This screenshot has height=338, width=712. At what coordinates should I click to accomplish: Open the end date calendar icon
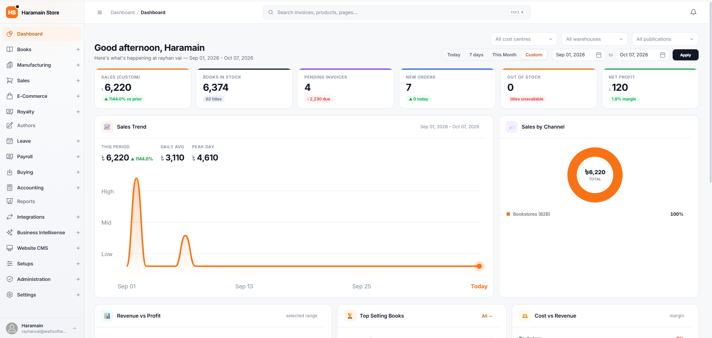pyautogui.click(x=663, y=55)
